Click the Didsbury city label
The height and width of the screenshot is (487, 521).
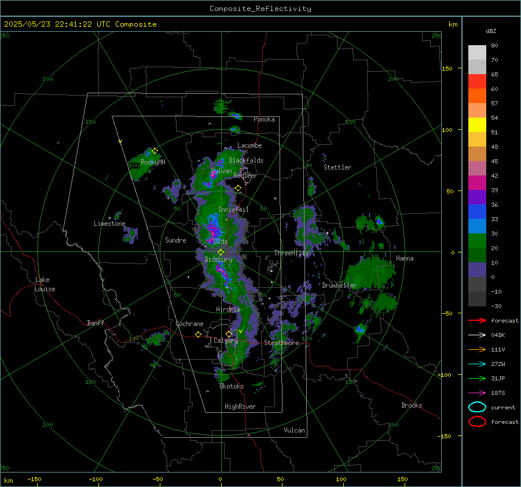pos(218,259)
